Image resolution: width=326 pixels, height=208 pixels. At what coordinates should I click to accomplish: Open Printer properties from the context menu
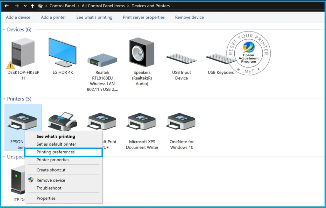[x=64, y=160]
